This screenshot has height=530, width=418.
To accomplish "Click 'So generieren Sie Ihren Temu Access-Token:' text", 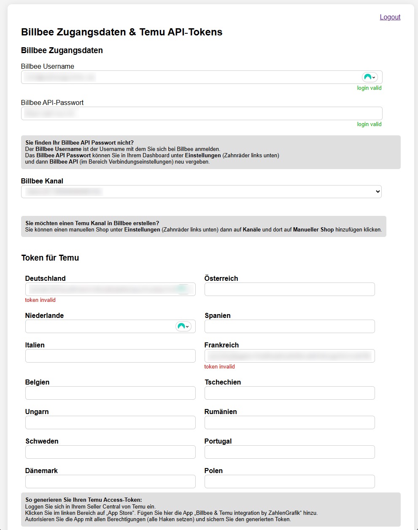I will (x=84, y=500).
